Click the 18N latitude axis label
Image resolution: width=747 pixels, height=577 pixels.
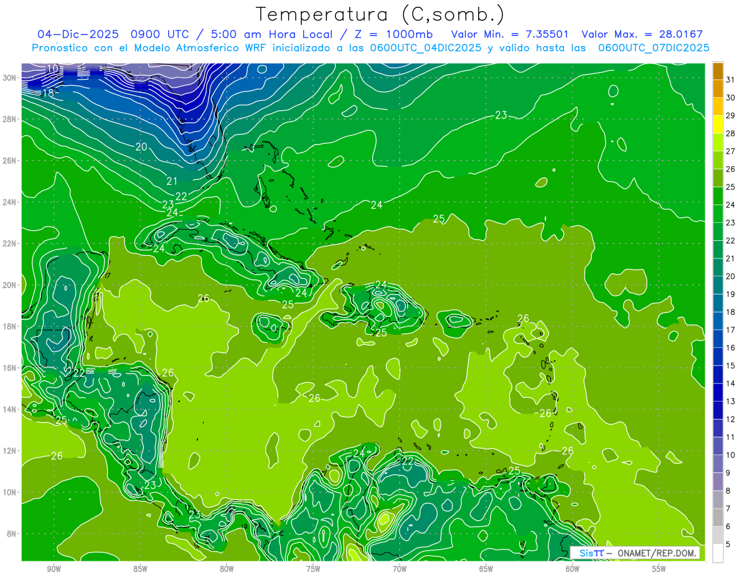[9, 326]
